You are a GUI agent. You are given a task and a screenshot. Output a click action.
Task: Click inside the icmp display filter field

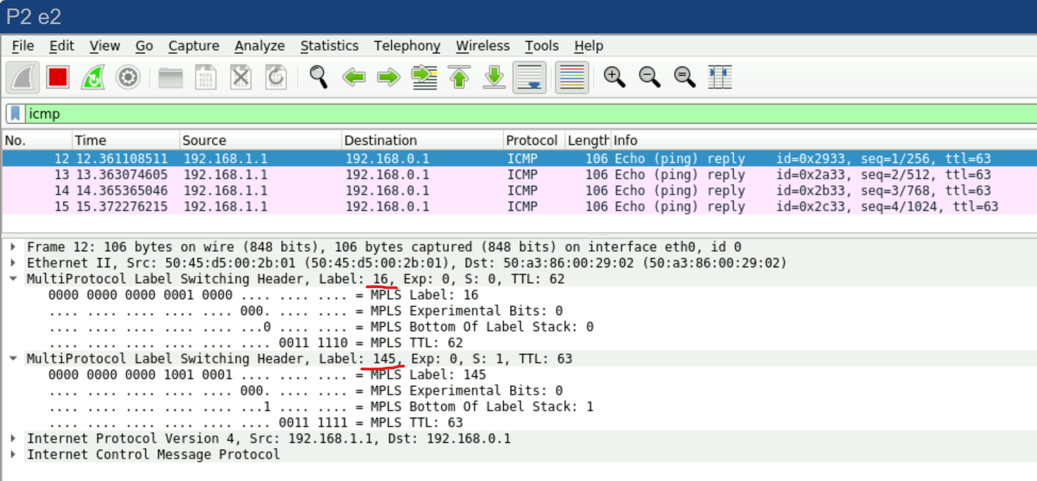(x=497, y=114)
